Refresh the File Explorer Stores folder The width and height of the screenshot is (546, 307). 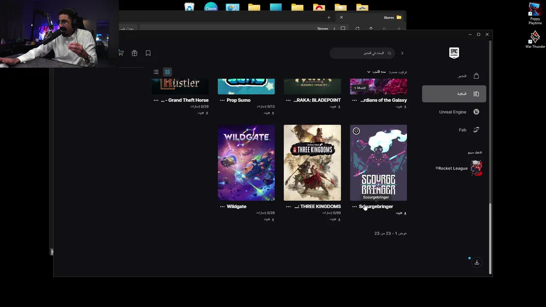pos(357,29)
